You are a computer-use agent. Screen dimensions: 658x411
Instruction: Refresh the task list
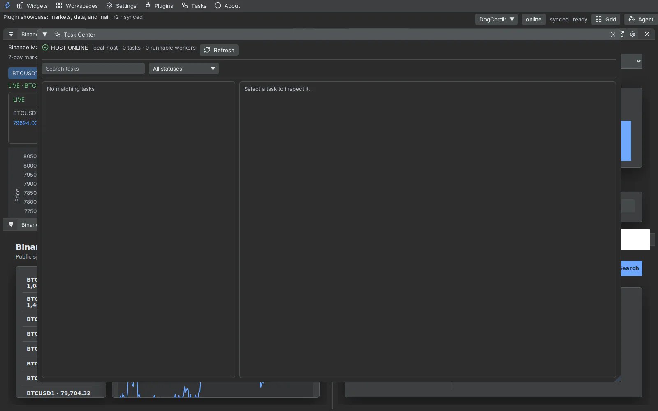219,50
